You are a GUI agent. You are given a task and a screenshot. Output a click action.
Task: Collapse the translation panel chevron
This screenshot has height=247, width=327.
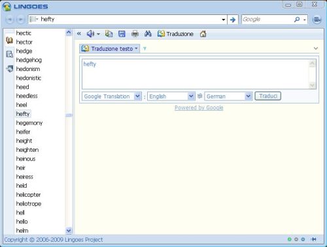click(x=316, y=48)
